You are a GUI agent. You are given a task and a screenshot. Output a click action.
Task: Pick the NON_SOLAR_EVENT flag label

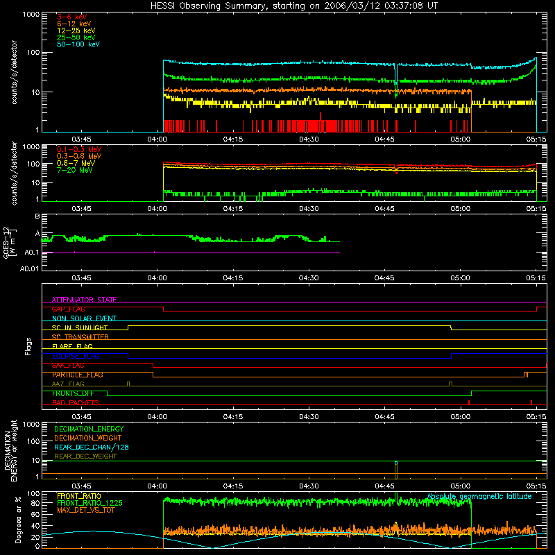pyautogui.click(x=84, y=318)
